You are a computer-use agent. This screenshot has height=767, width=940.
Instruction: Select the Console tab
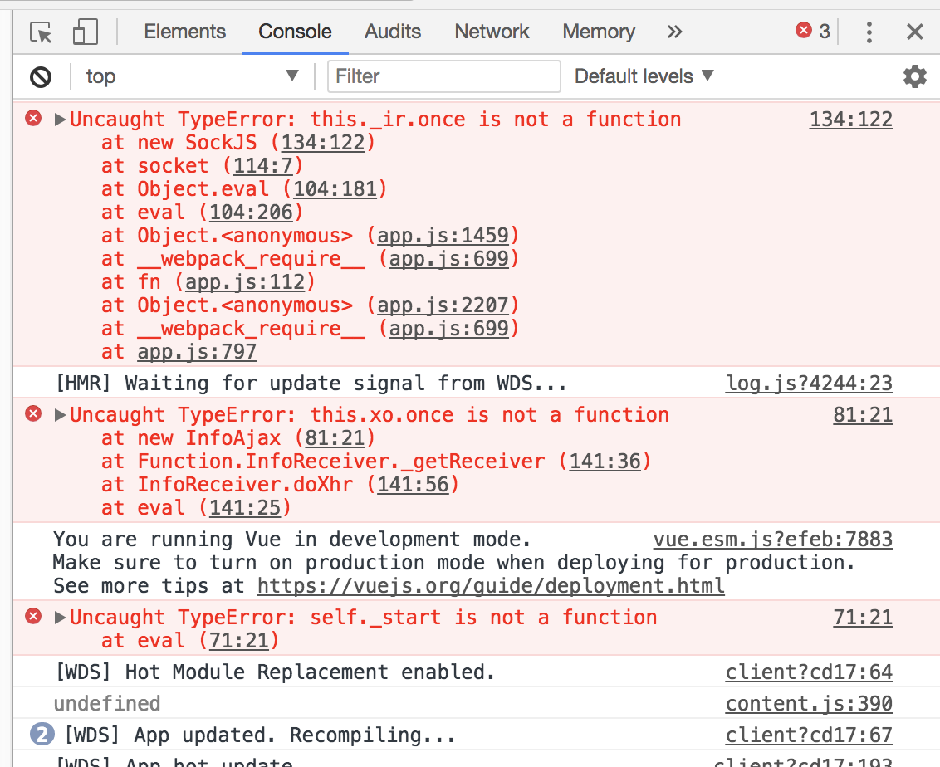[x=295, y=32]
